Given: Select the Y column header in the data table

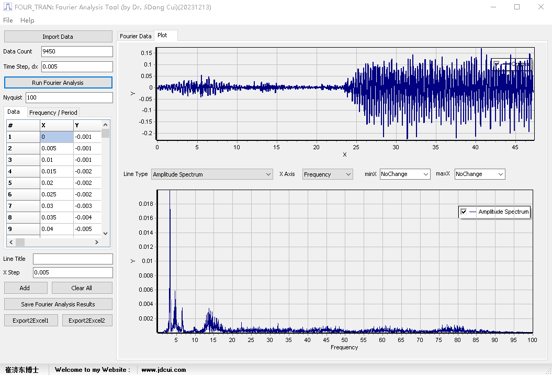Looking at the screenshot, I should (x=87, y=126).
